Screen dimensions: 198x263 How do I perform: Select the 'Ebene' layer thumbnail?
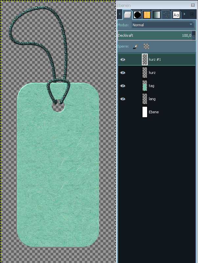145,112
